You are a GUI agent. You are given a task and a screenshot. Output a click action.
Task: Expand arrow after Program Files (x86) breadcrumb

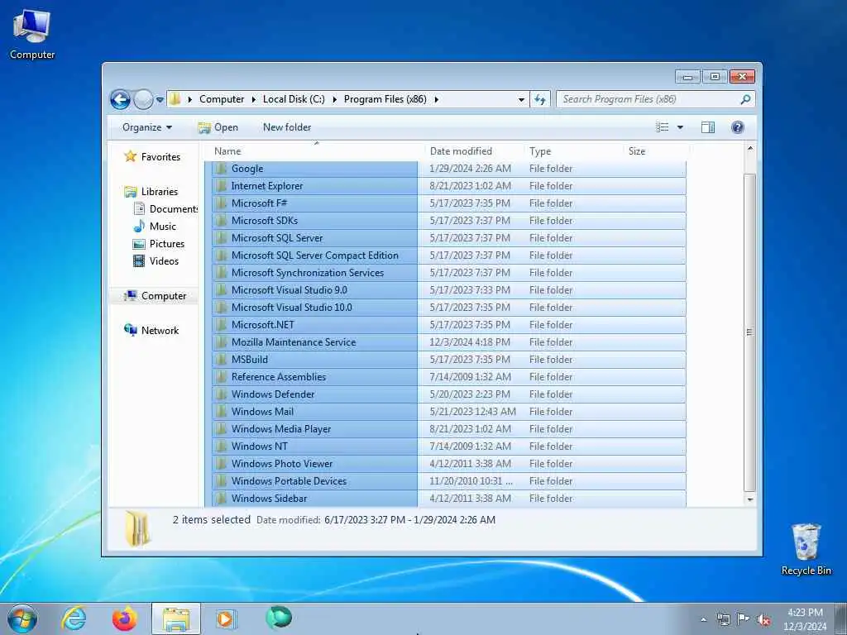pyautogui.click(x=437, y=99)
